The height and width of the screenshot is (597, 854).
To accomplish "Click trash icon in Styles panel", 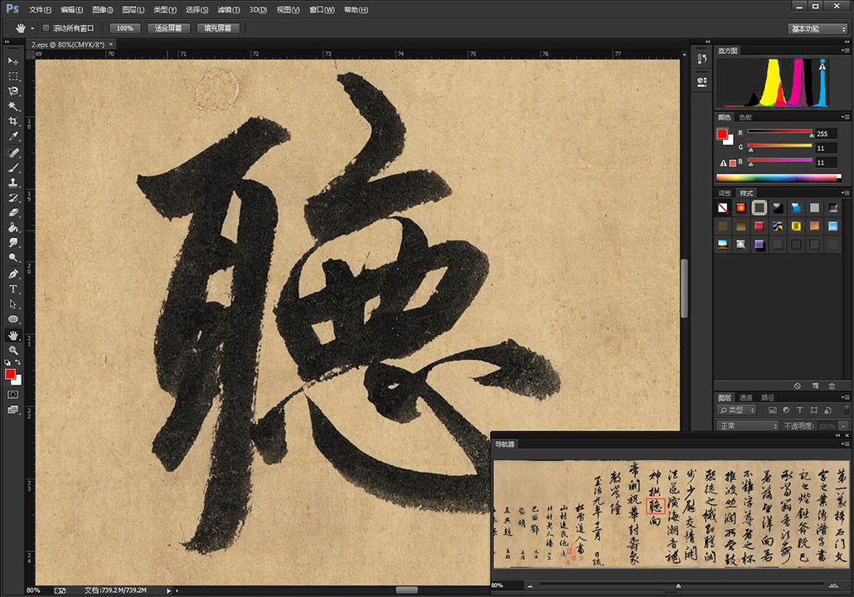I will point(832,386).
